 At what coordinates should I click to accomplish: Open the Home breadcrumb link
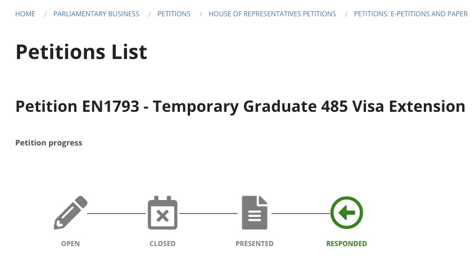[25, 14]
